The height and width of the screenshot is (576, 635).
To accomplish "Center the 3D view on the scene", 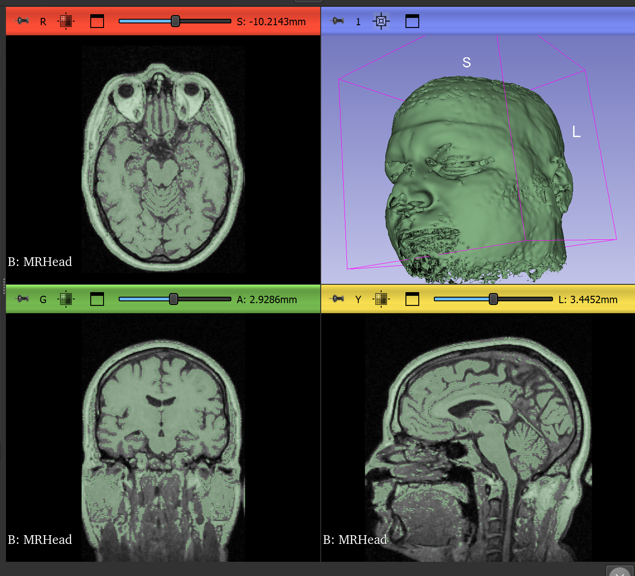I will pos(381,21).
